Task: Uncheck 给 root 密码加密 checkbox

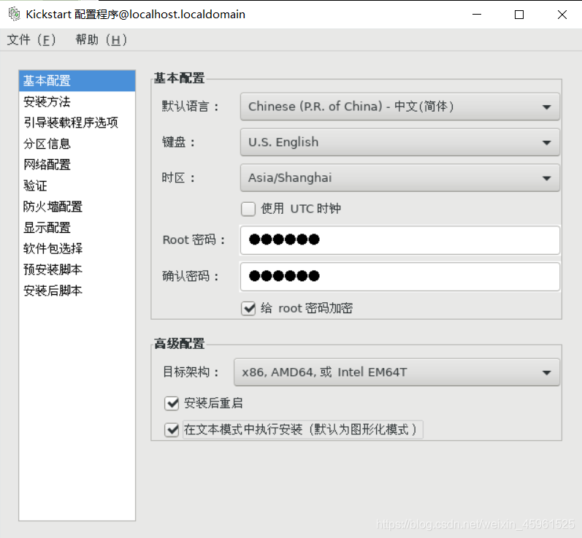Action: tap(248, 308)
